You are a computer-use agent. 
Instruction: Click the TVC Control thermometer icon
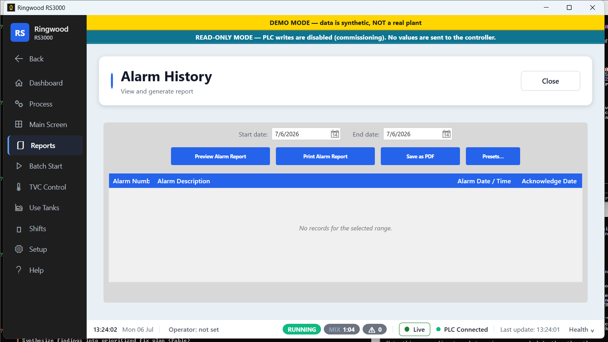click(x=19, y=187)
